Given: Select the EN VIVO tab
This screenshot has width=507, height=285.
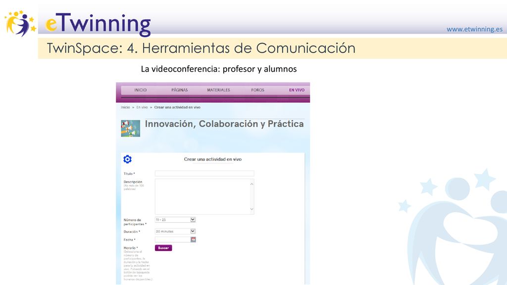Looking at the screenshot, I should pyautogui.click(x=297, y=90).
